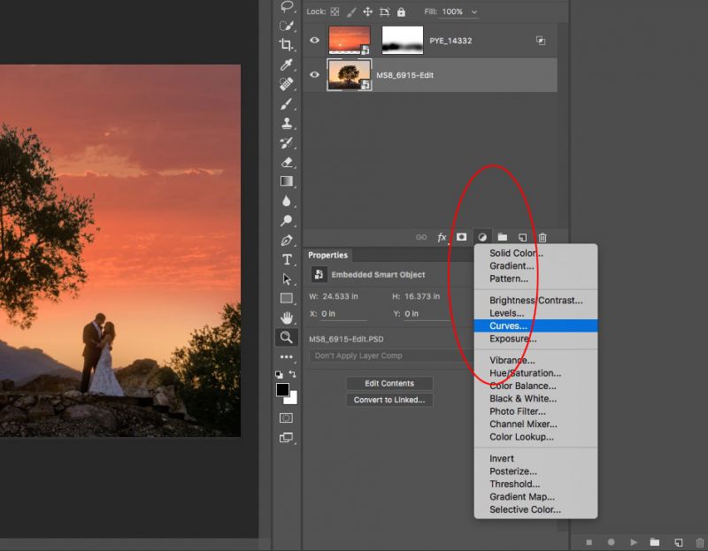Activate the Horizontal Type tool

286,259
